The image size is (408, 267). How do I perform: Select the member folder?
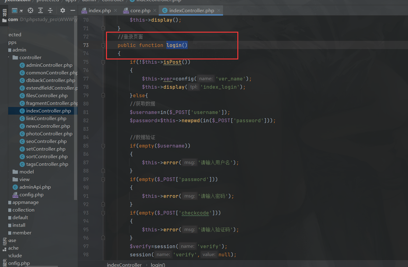tap(22, 233)
